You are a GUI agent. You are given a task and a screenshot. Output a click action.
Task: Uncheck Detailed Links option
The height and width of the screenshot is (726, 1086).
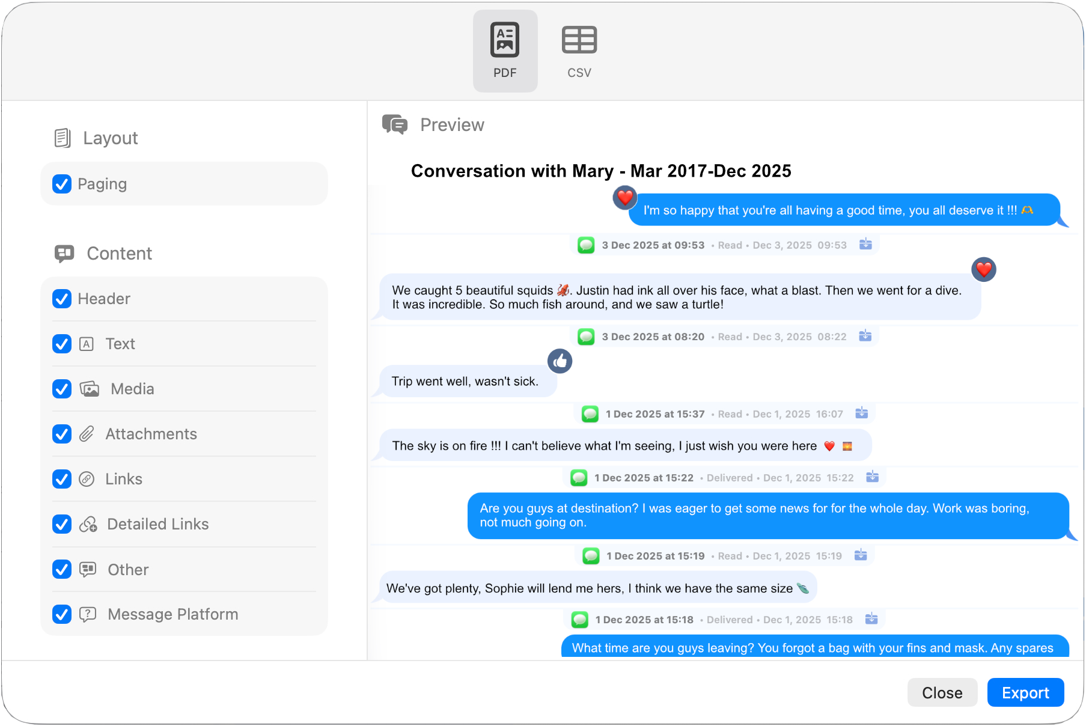click(x=62, y=524)
